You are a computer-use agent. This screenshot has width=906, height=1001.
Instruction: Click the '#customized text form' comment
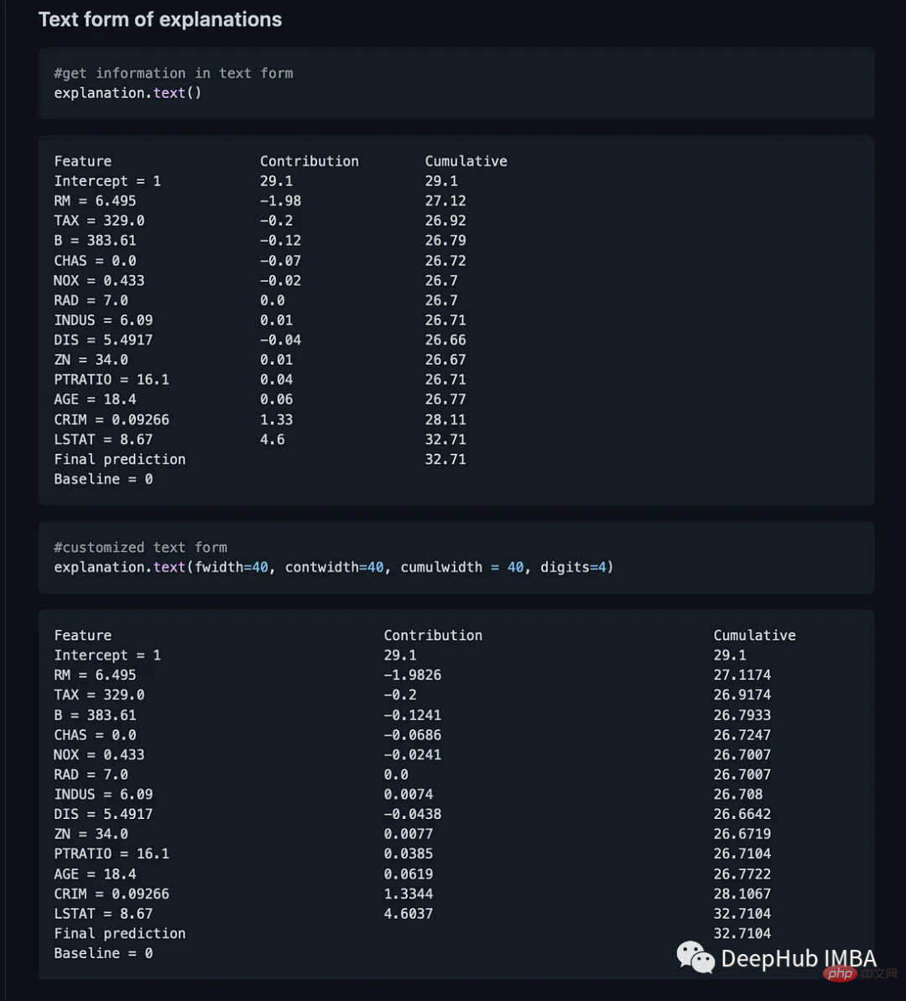point(140,547)
